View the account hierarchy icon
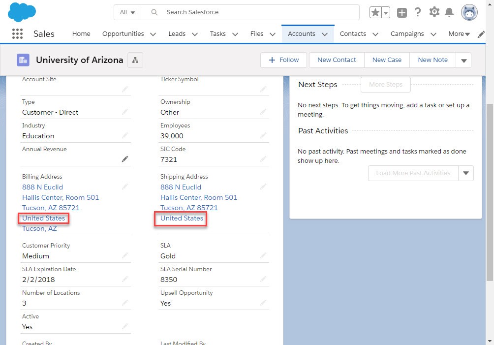494x345 pixels. [135, 60]
